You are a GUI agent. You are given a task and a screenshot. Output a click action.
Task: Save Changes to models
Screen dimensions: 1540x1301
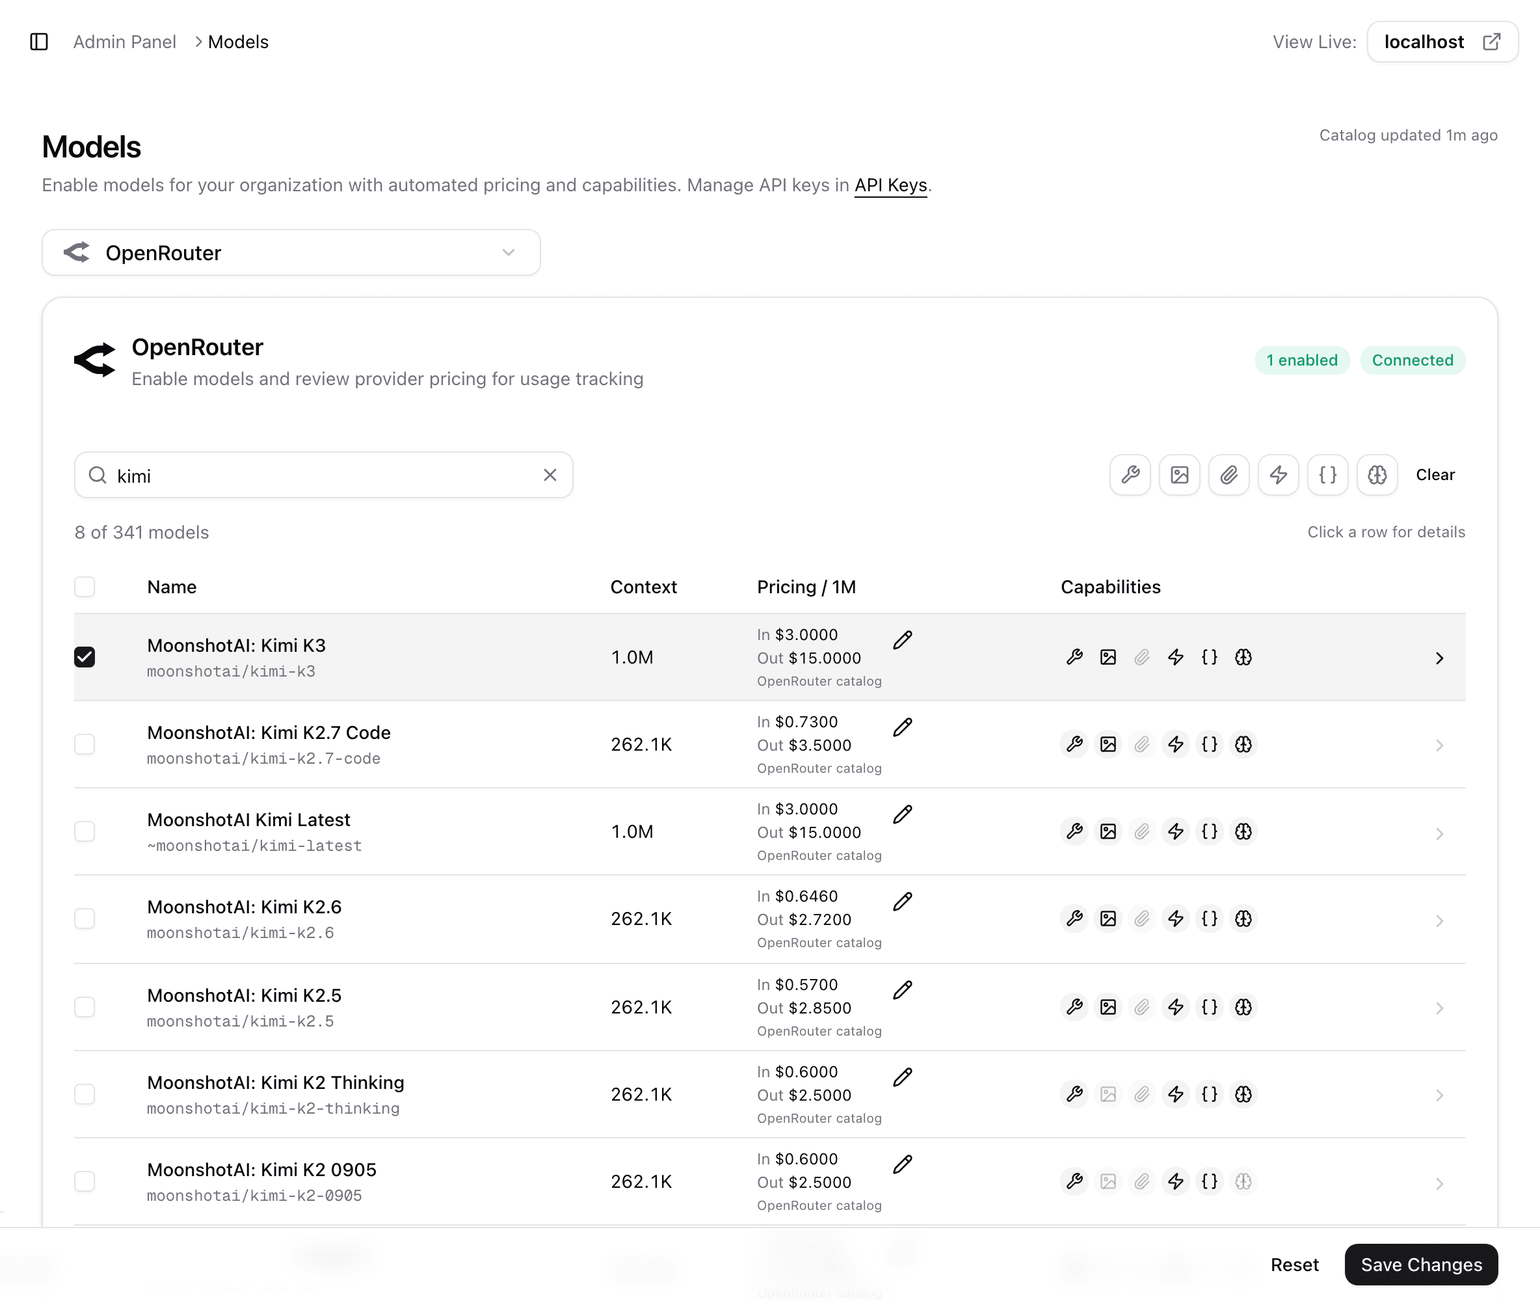(x=1421, y=1265)
